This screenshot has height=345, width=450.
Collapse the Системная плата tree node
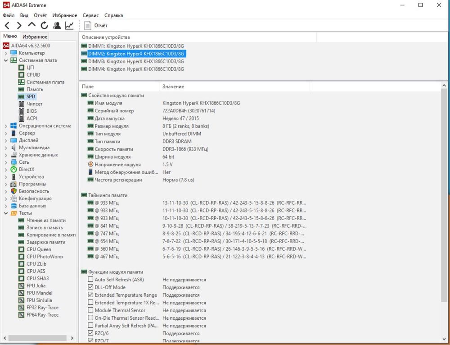point(6,60)
